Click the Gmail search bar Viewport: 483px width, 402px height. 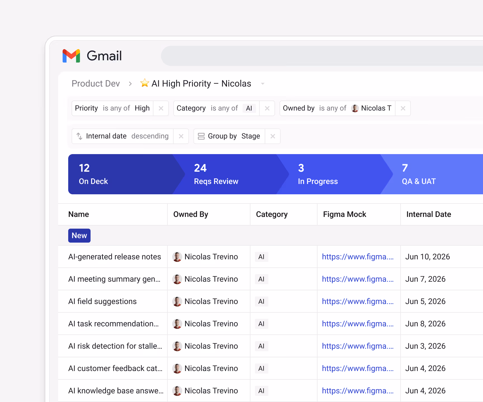click(x=322, y=56)
